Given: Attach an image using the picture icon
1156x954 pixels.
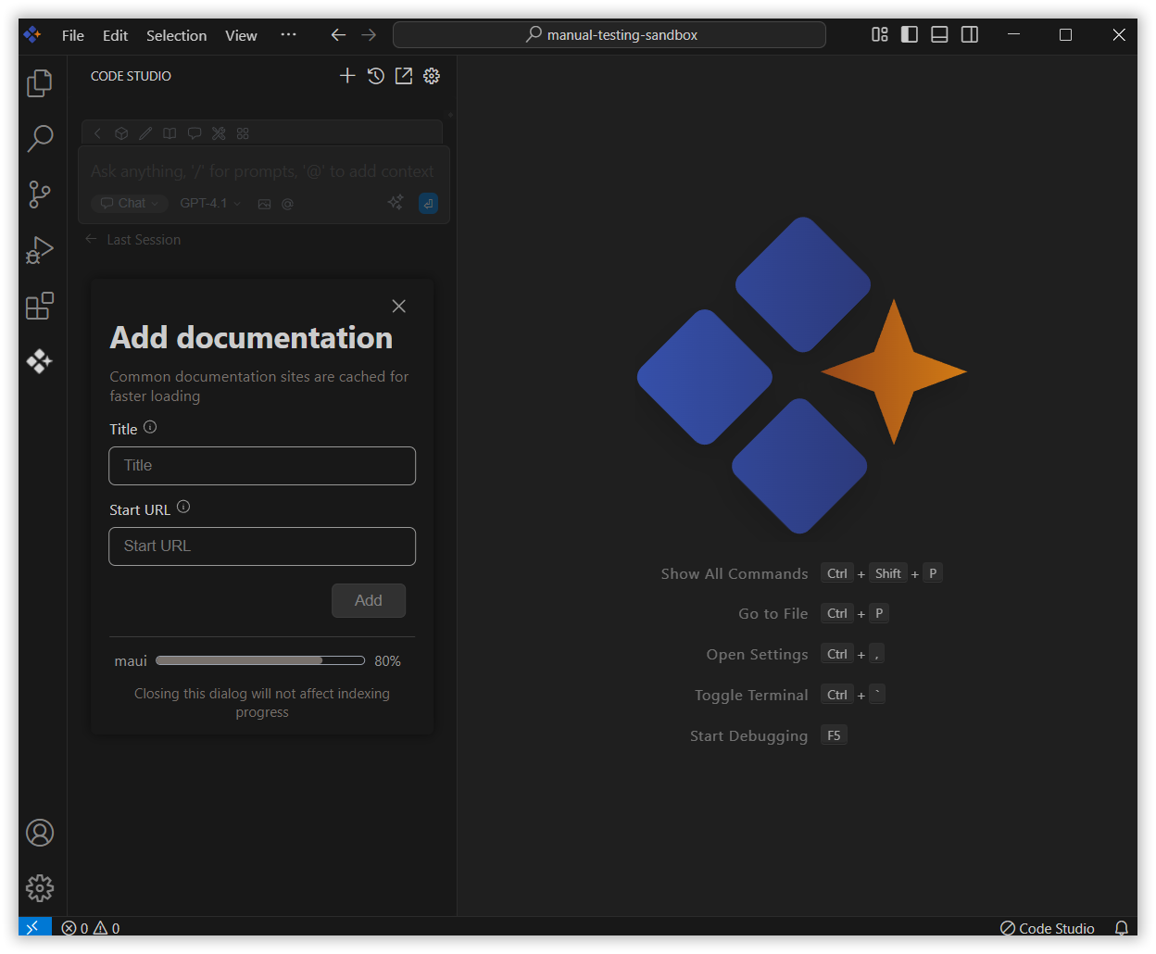Looking at the screenshot, I should [264, 204].
